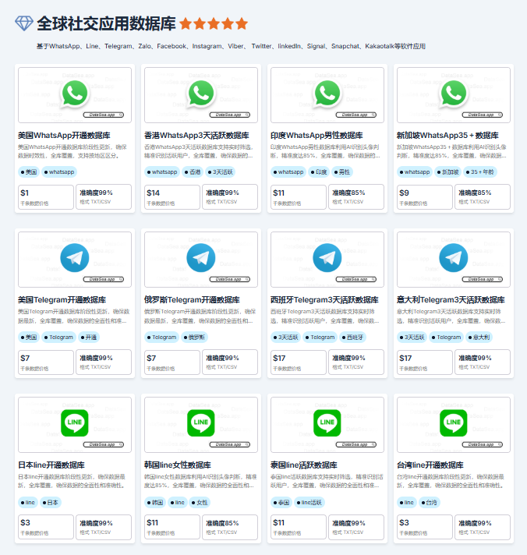This screenshot has width=527, height=555.
Task: Click WhatsApp icon on 印度WhatsApp男性数据库 card
Action: (x=327, y=93)
